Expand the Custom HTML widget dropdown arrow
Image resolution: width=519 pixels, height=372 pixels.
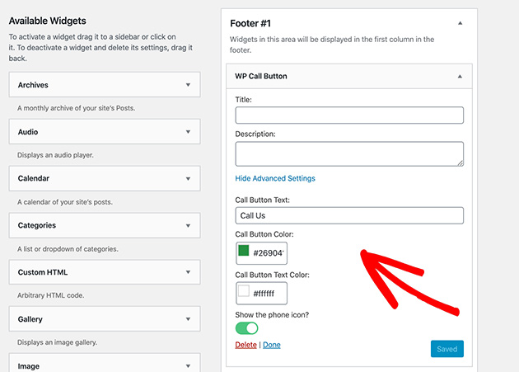[x=188, y=272]
